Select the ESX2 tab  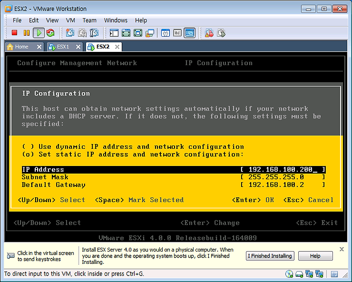[x=103, y=47]
